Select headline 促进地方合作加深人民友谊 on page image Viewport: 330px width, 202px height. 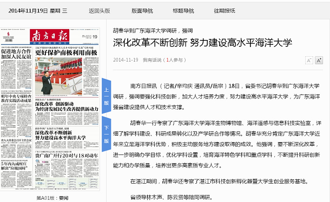point(16,54)
